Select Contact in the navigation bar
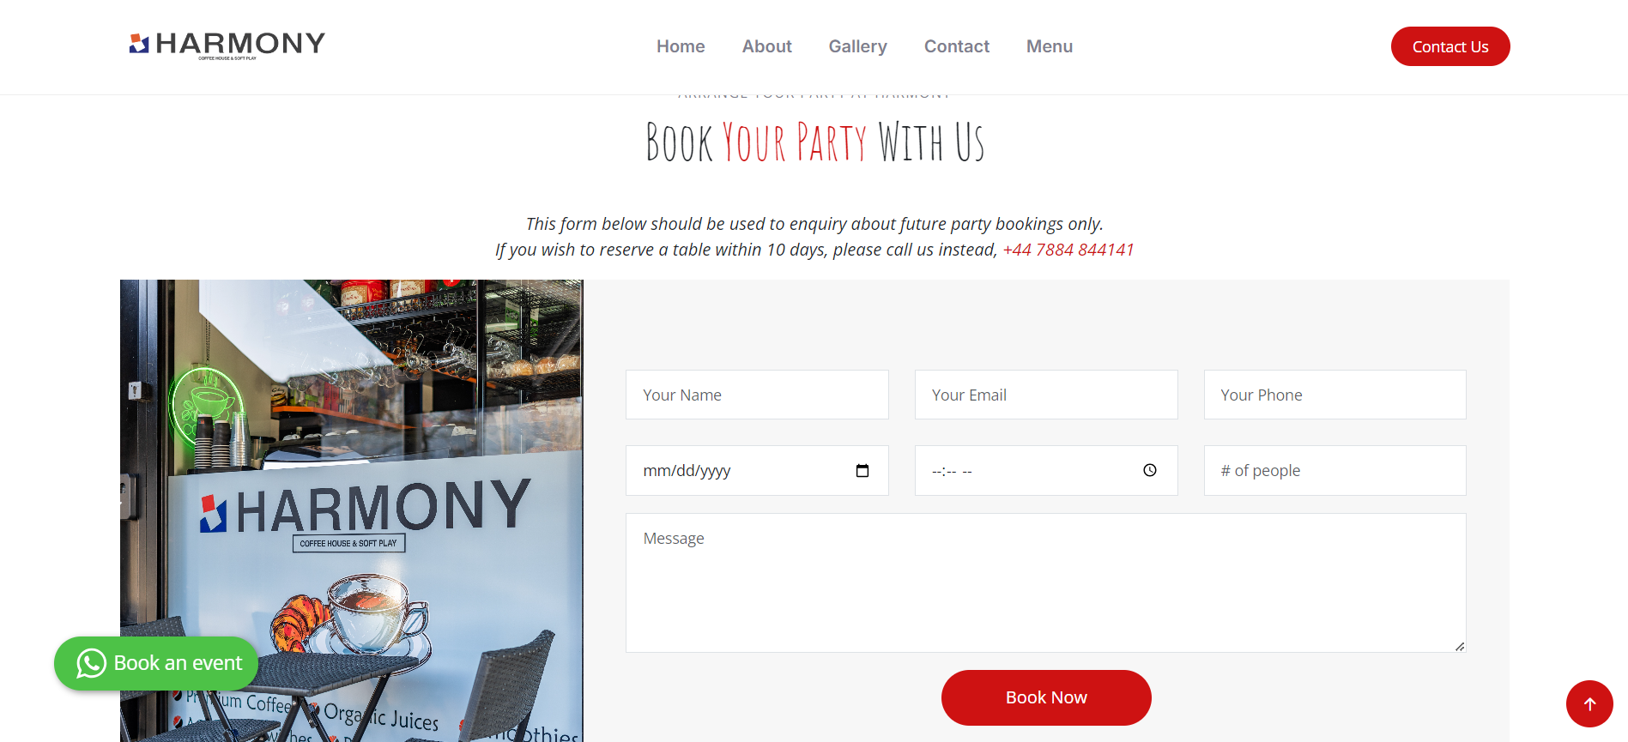 click(956, 46)
